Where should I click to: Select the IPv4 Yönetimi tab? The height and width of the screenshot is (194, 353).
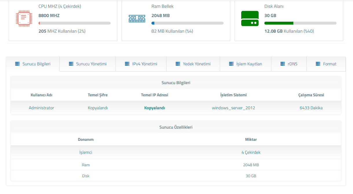(145, 64)
